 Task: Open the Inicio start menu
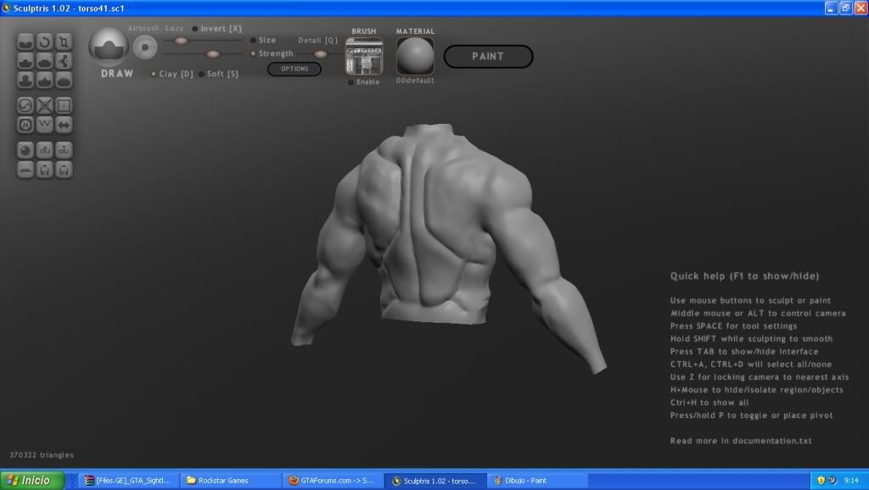click(x=31, y=481)
